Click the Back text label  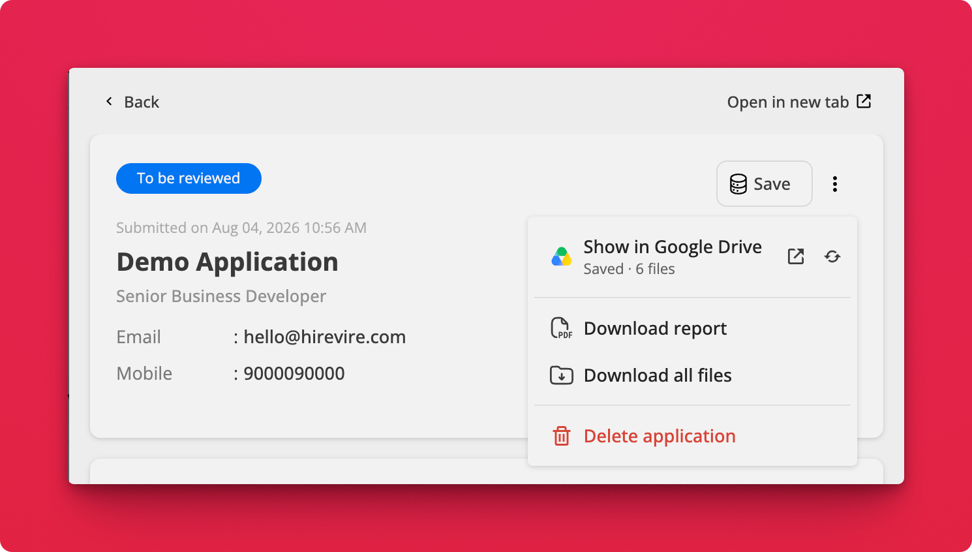point(142,102)
